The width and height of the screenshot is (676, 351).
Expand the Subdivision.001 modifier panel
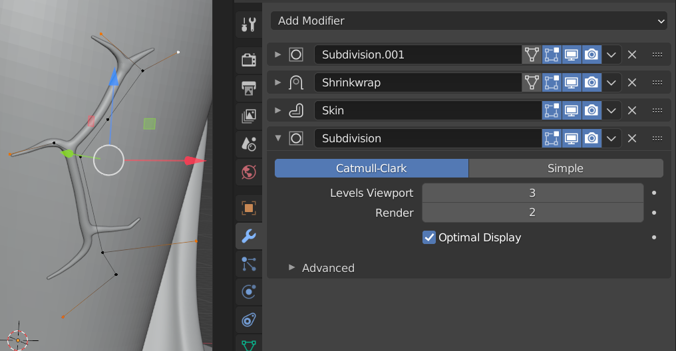pos(278,55)
